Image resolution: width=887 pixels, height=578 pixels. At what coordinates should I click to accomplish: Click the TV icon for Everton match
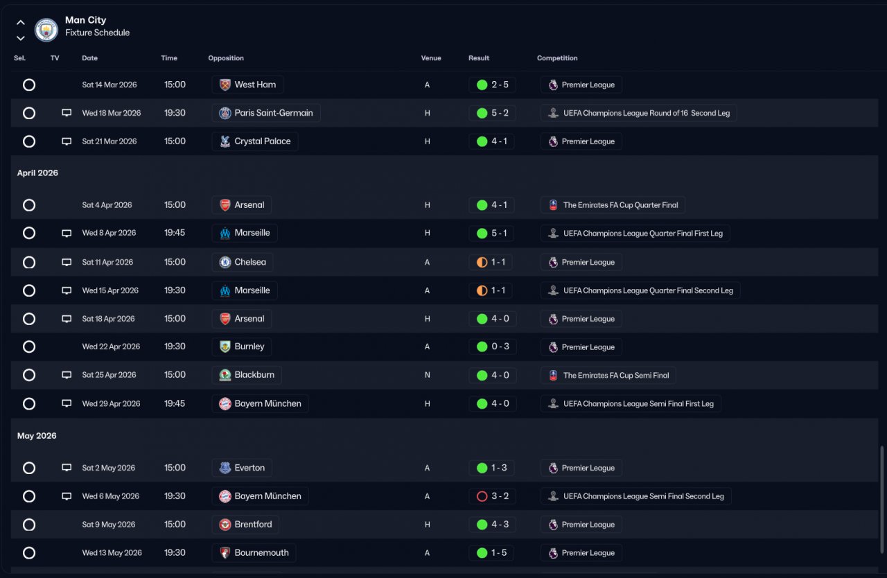[x=67, y=468]
